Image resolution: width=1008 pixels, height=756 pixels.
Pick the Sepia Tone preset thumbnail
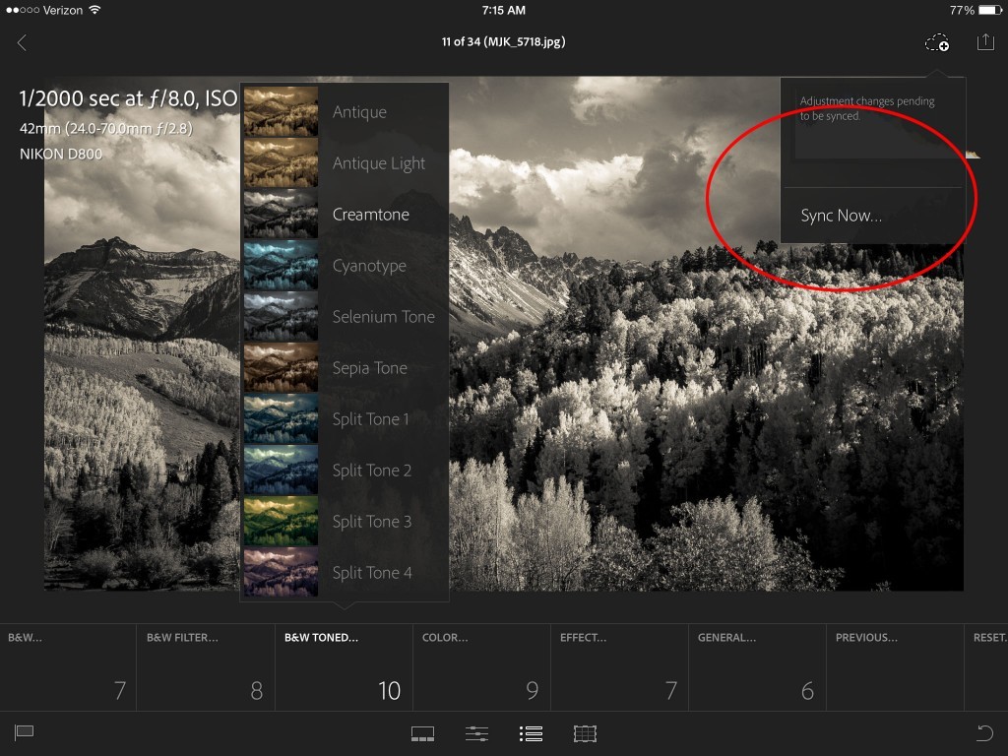(x=281, y=367)
